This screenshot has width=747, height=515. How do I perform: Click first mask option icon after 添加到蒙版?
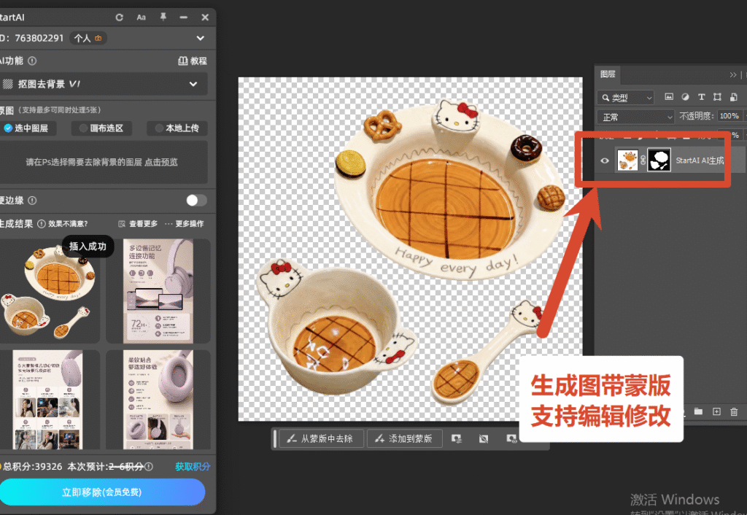[x=457, y=439]
